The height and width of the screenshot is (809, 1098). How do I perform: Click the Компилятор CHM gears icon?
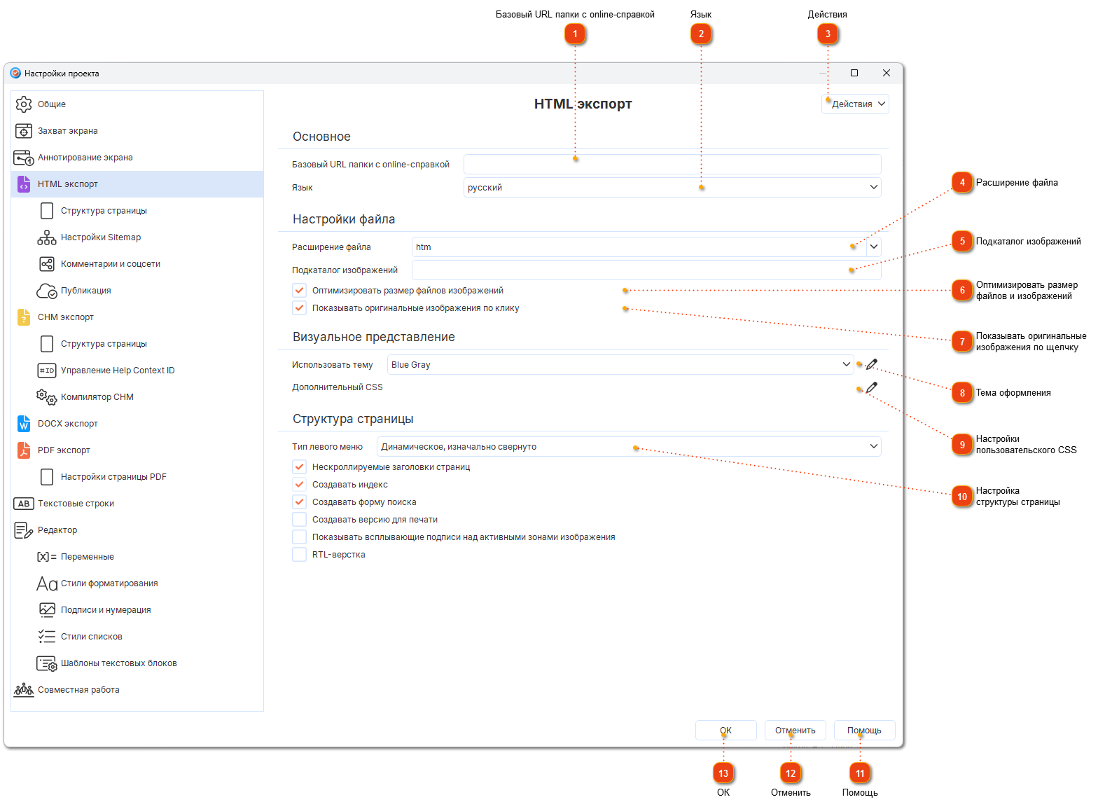click(47, 397)
